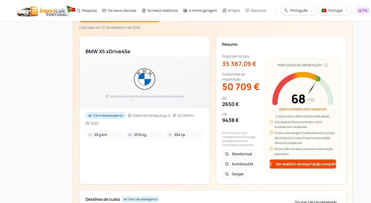Click the Carro de passageiros tag in vehicle card
The image size is (371, 203).
(106, 115)
